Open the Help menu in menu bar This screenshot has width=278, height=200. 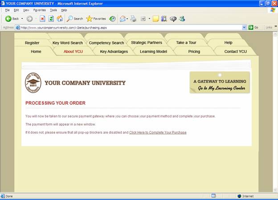pos(64,10)
